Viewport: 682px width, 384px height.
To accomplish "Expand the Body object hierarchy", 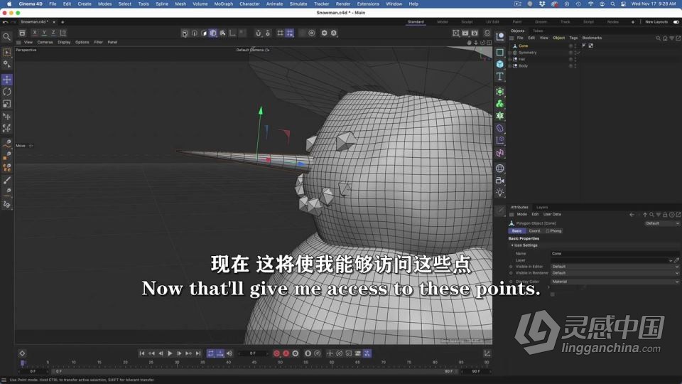I will tap(510, 66).
